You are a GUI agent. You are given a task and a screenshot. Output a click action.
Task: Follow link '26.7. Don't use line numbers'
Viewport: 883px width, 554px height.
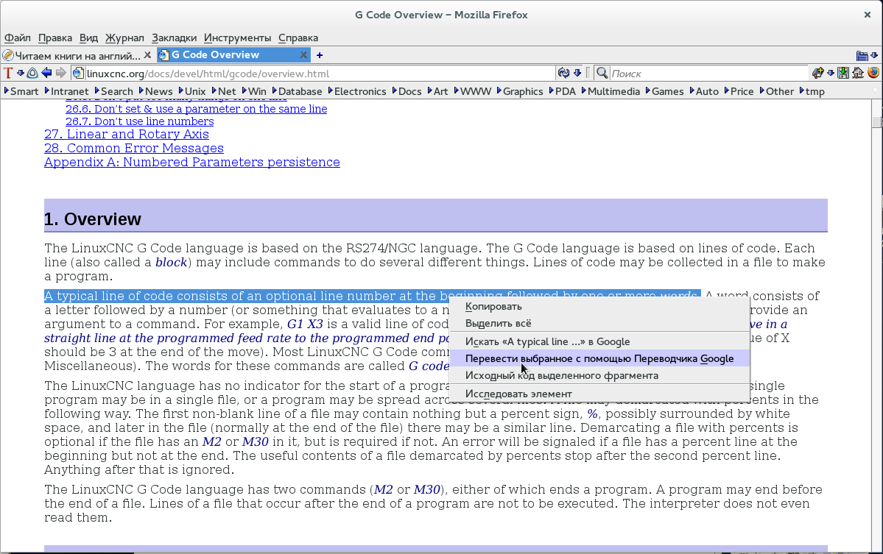coord(140,121)
